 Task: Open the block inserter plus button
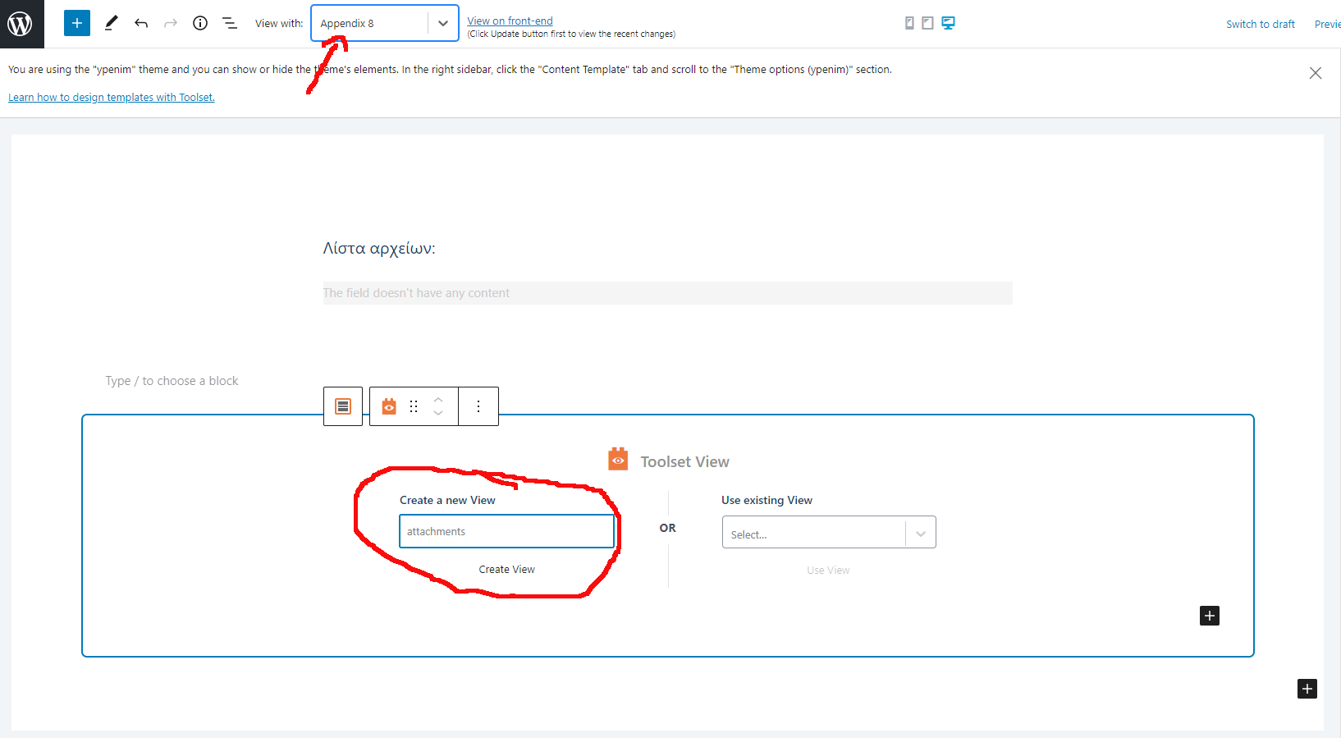(77, 23)
